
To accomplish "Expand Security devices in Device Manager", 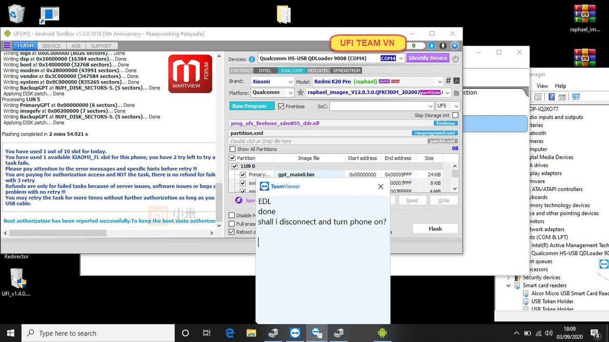I will 509,277.
